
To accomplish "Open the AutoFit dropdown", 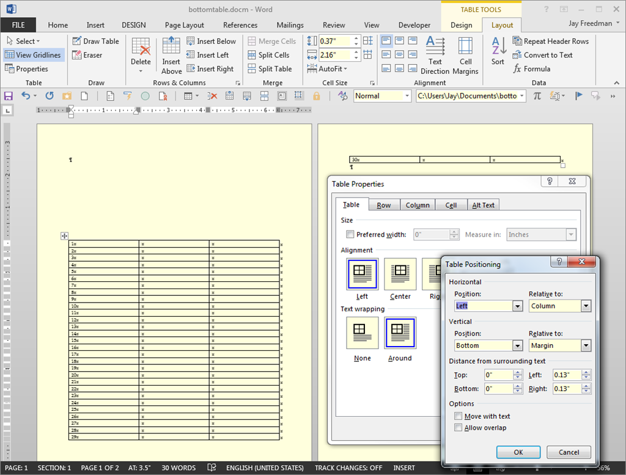I will 328,68.
